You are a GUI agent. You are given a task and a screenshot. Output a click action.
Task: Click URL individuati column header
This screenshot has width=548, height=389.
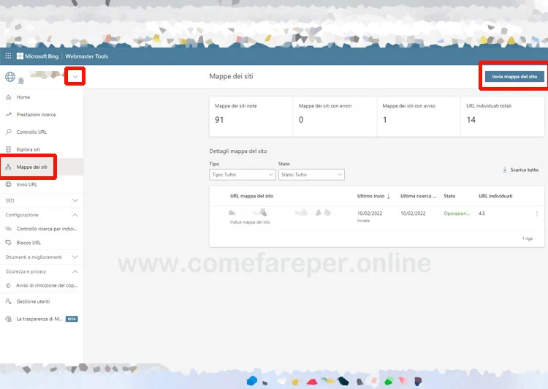coord(495,196)
